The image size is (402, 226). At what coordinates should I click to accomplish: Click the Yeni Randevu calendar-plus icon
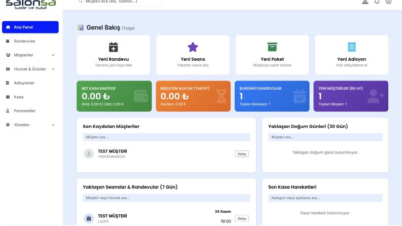click(x=114, y=47)
